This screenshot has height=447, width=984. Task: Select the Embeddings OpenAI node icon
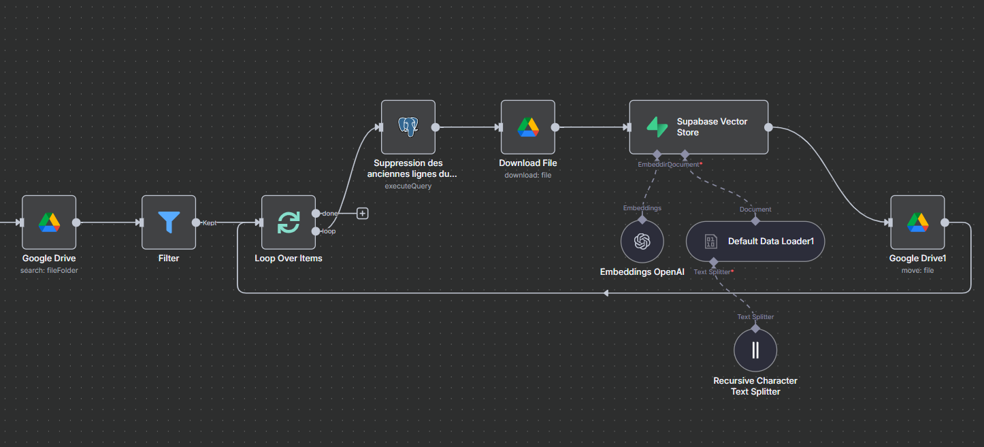click(x=642, y=241)
